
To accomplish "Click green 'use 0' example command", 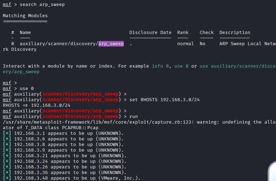I will (181, 66).
